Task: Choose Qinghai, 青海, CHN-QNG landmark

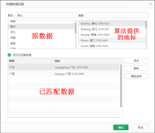Action: pyautogui.click(x=112, y=35)
